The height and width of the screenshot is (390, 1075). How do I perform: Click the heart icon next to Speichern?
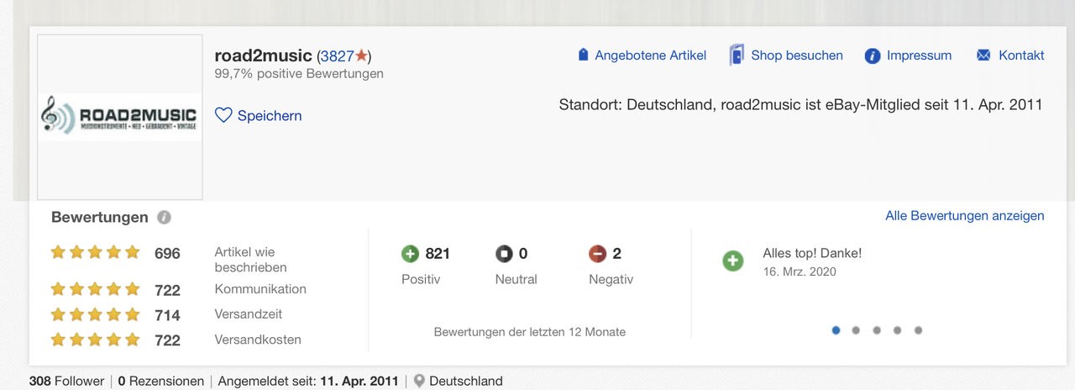(x=223, y=115)
